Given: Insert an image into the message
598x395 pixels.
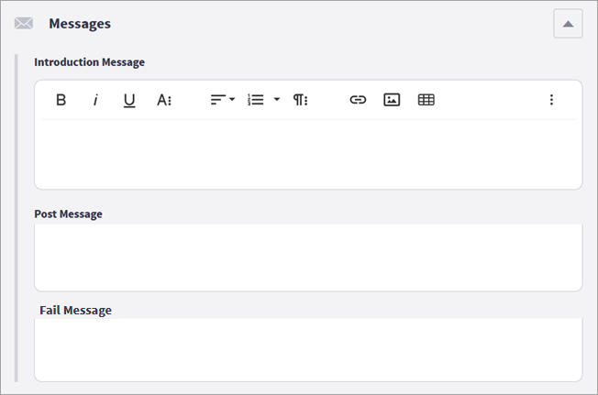Looking at the screenshot, I should coord(392,100).
